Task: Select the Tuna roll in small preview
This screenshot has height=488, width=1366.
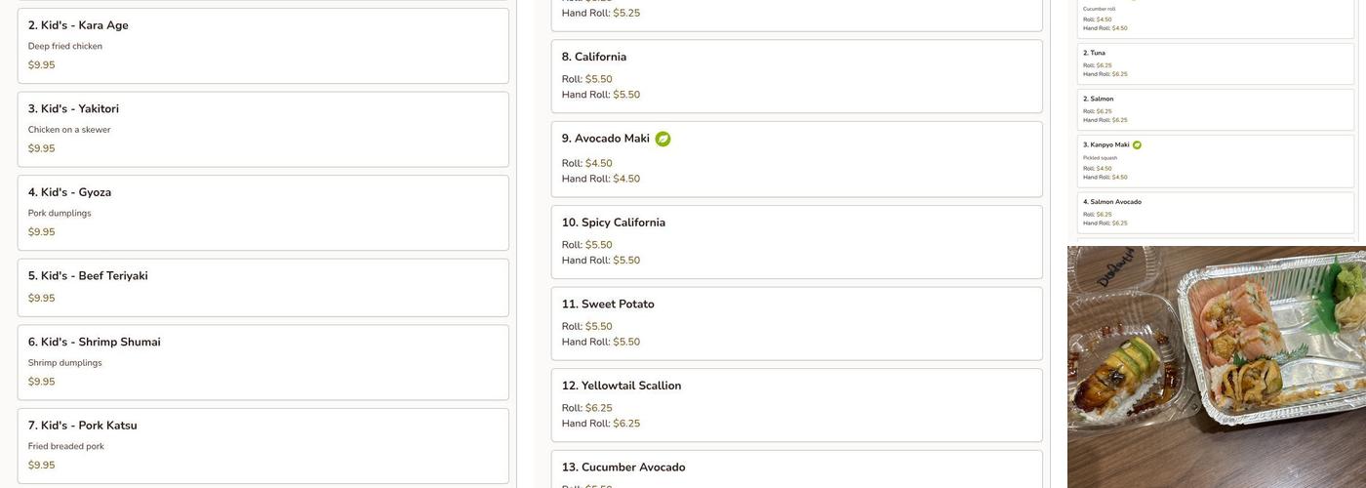Action: coord(1215,63)
